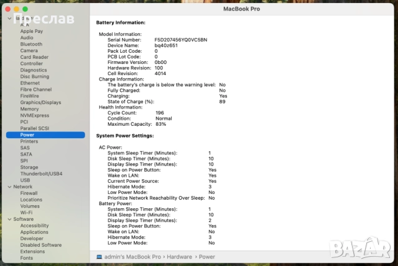Select the Network category label
398x266 pixels.
point(23,187)
